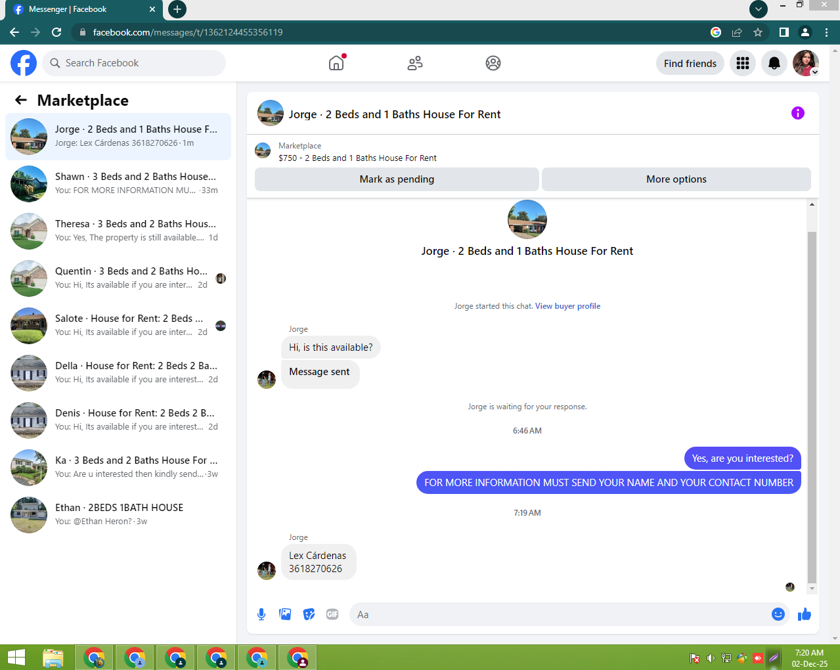Open Jorge conversation in Marketplace list
Viewport: 840px width, 670px height.
[118, 136]
